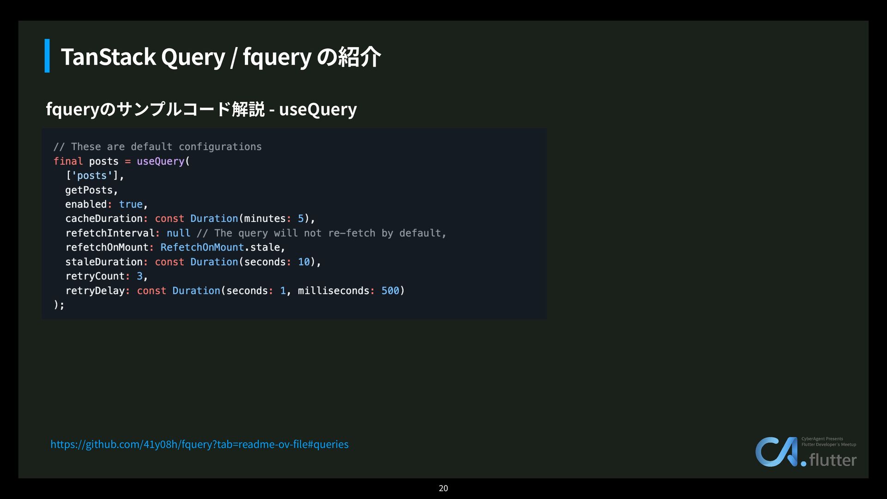Viewport: 887px width, 499px height.
Task: Open the fquery GitHub readme link
Action: tap(200, 444)
